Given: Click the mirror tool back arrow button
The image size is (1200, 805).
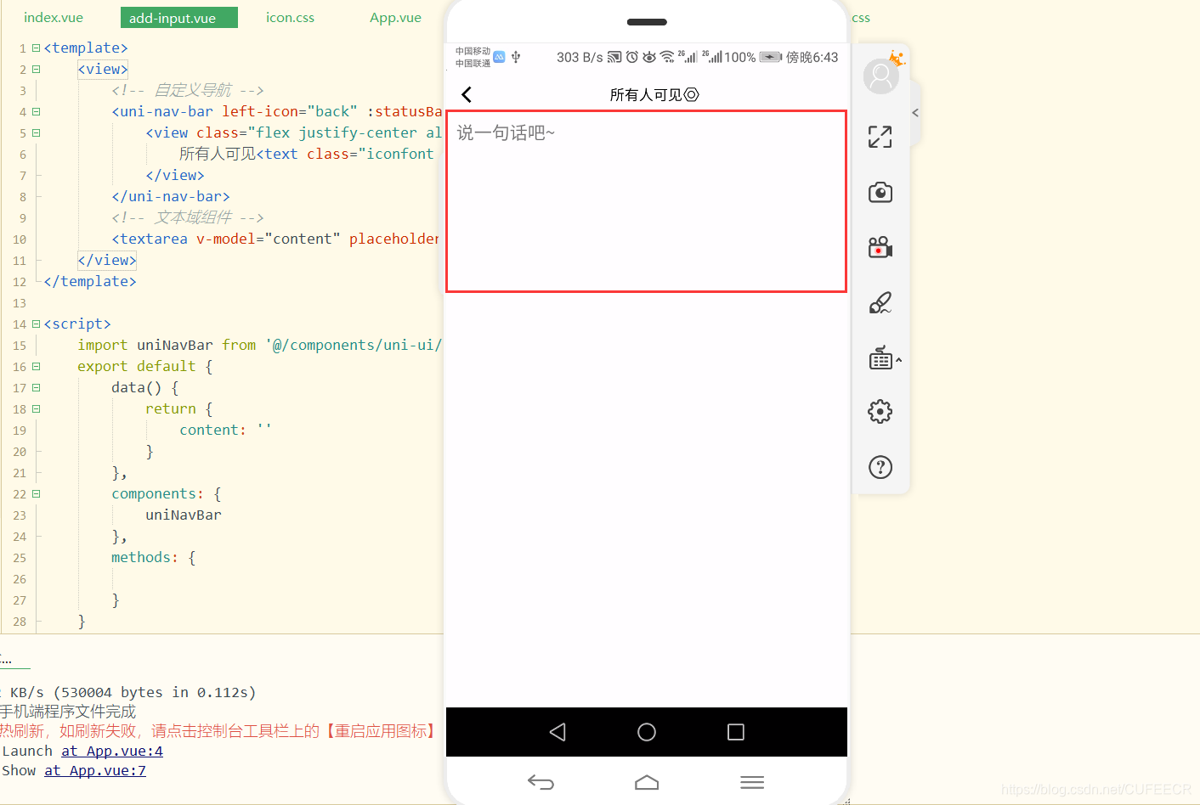Looking at the screenshot, I should [x=541, y=782].
